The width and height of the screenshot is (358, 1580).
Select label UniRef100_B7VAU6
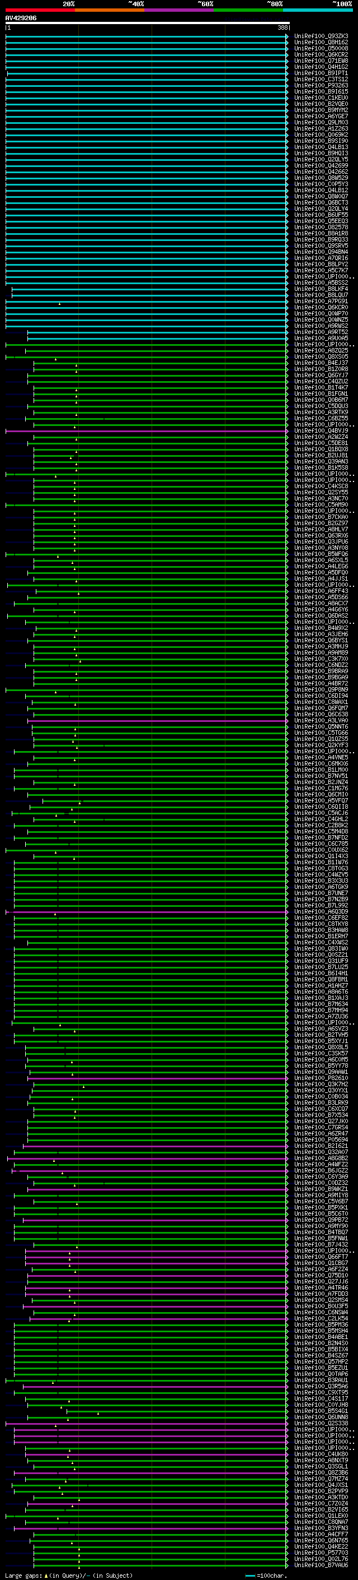tap(321, 1566)
